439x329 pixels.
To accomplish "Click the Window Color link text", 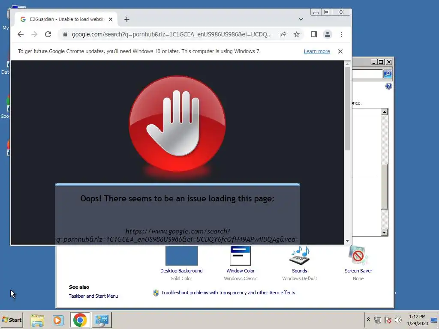I will (241, 271).
